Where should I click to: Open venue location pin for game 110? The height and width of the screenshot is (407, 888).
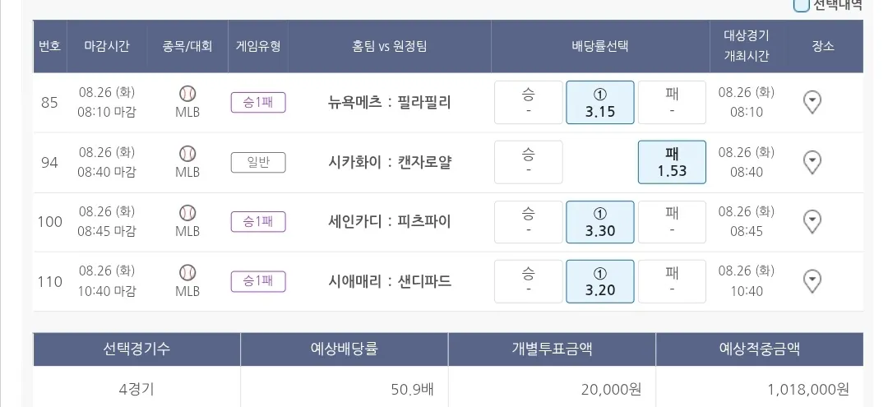(x=812, y=281)
